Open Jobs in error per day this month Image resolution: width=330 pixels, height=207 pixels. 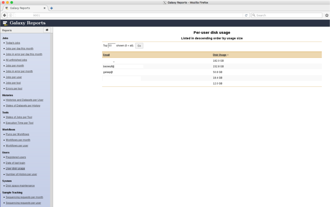coord(24,54)
